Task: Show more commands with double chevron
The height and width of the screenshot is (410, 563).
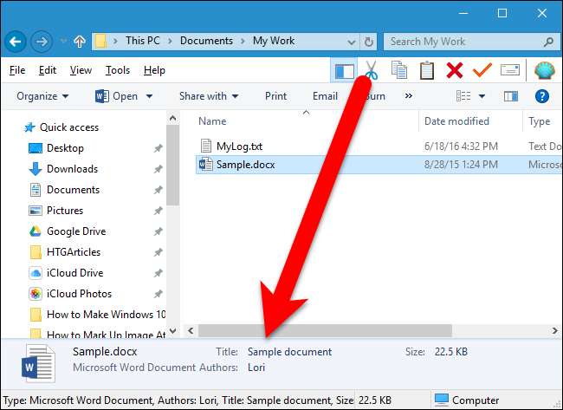Action: click(409, 96)
